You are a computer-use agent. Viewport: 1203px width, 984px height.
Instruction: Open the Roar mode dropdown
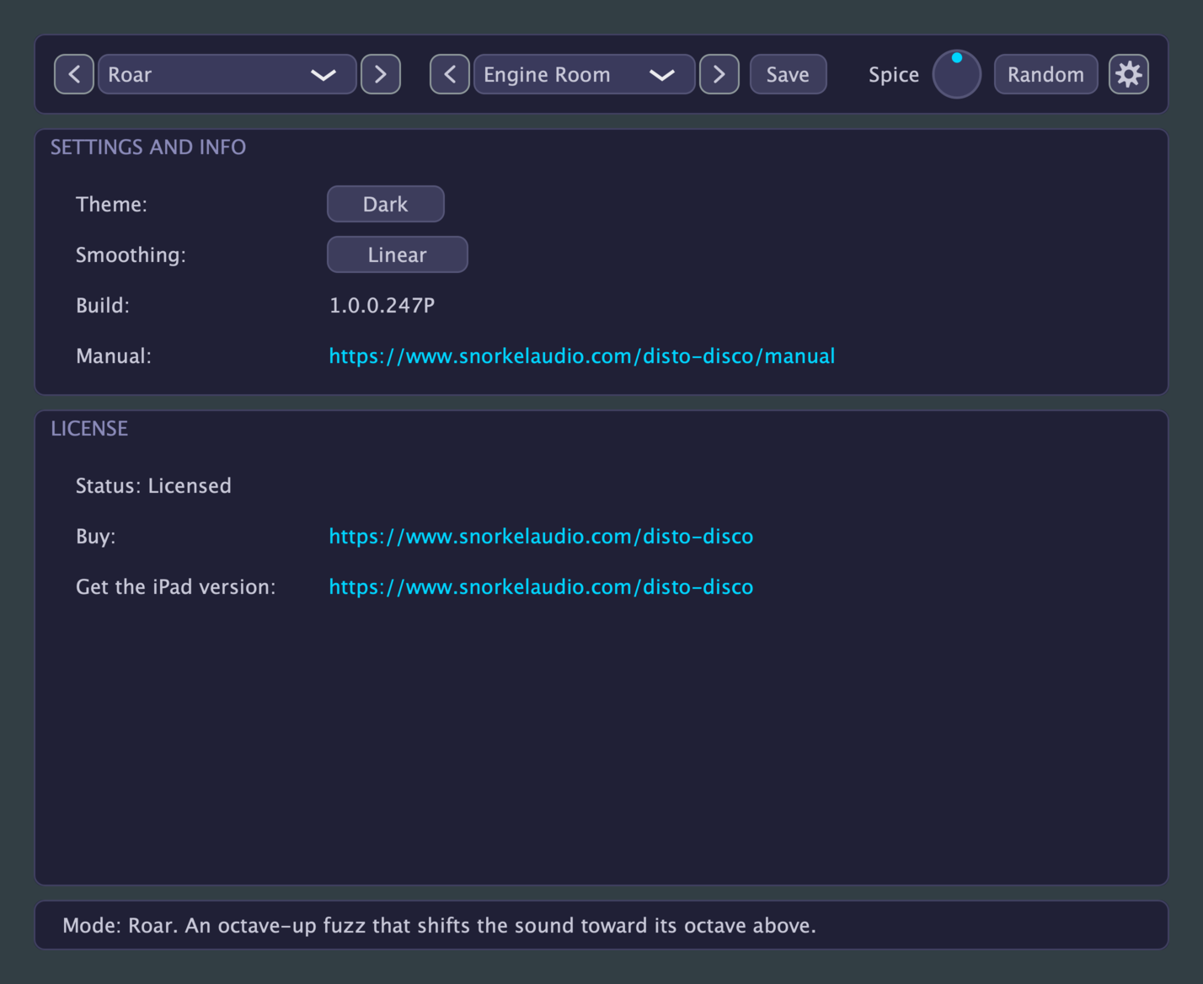coord(227,74)
